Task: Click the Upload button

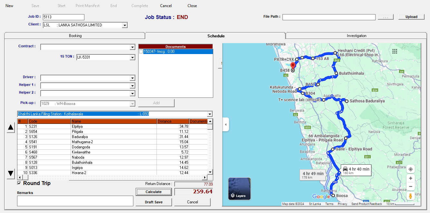Action: (x=411, y=17)
